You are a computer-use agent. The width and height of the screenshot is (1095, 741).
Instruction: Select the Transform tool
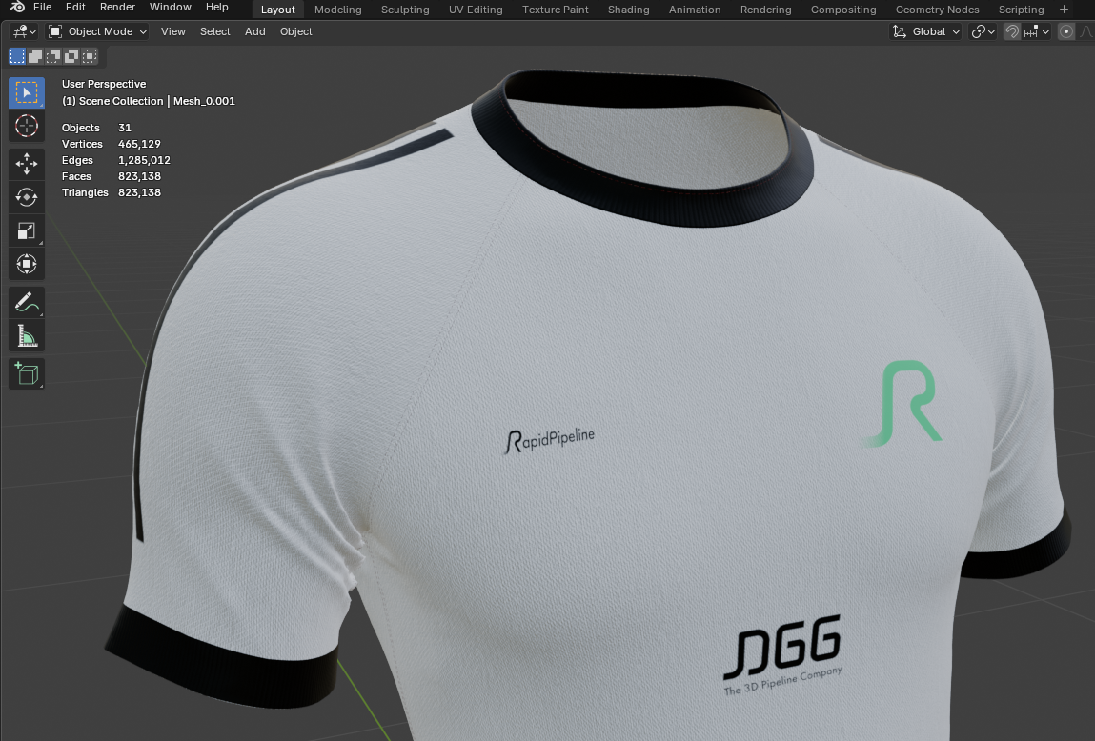pyautogui.click(x=26, y=264)
